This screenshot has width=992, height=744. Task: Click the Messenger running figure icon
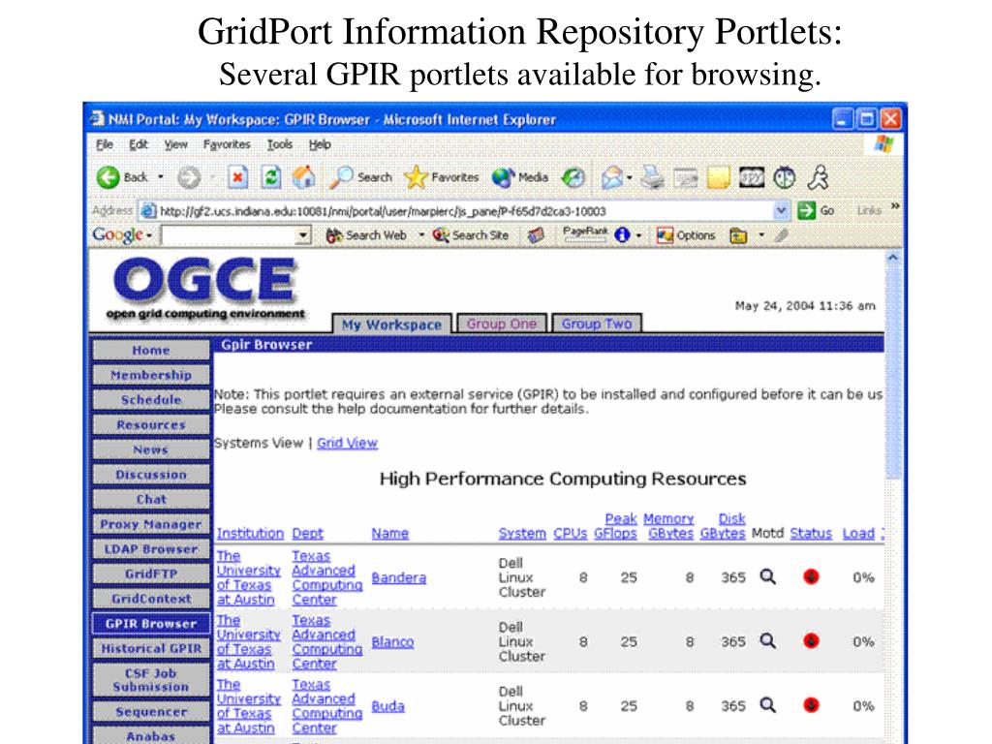pos(818,178)
